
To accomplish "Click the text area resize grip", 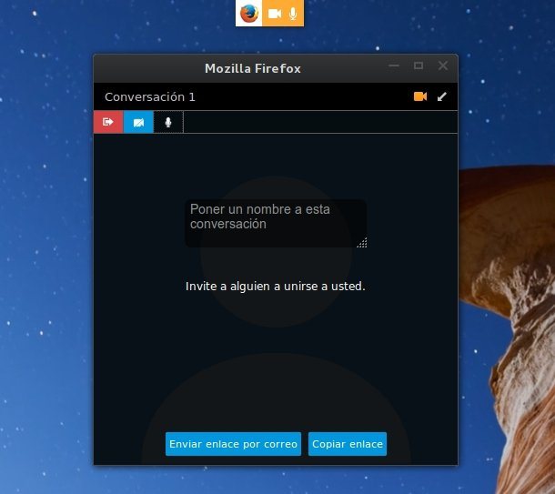I will point(362,243).
